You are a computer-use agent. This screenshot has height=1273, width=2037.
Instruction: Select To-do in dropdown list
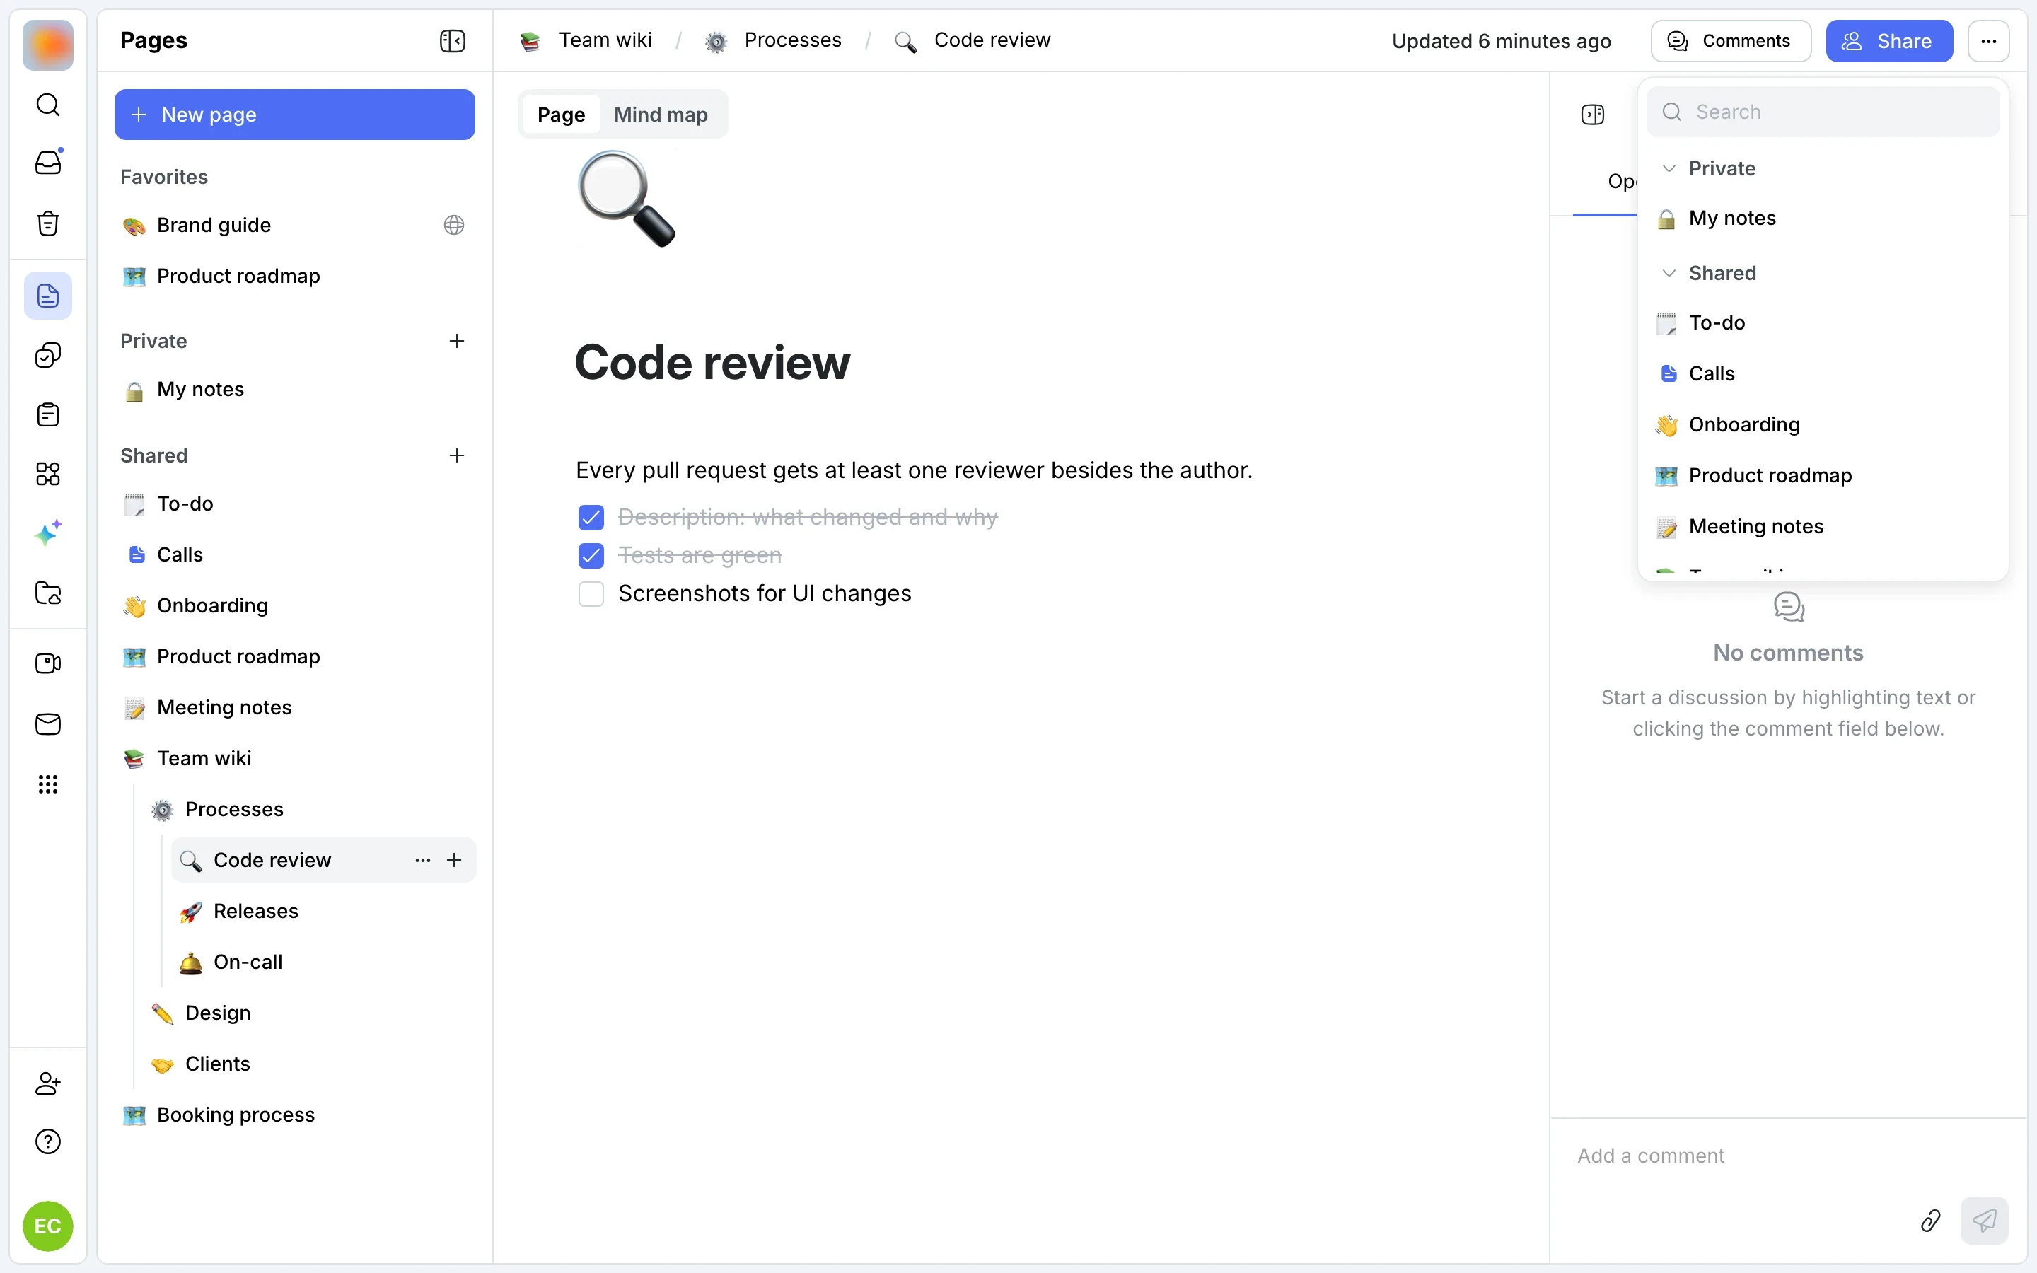tap(1823, 322)
